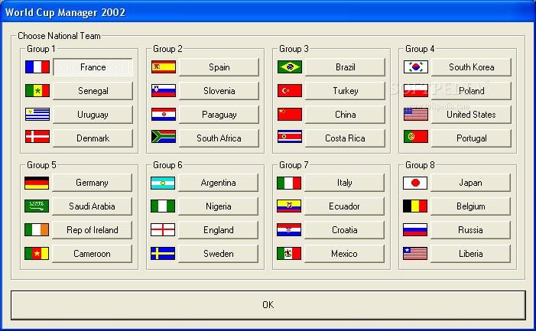This screenshot has height=331, width=536.
Task: Click the Mexico flag icon
Action: pos(289,254)
